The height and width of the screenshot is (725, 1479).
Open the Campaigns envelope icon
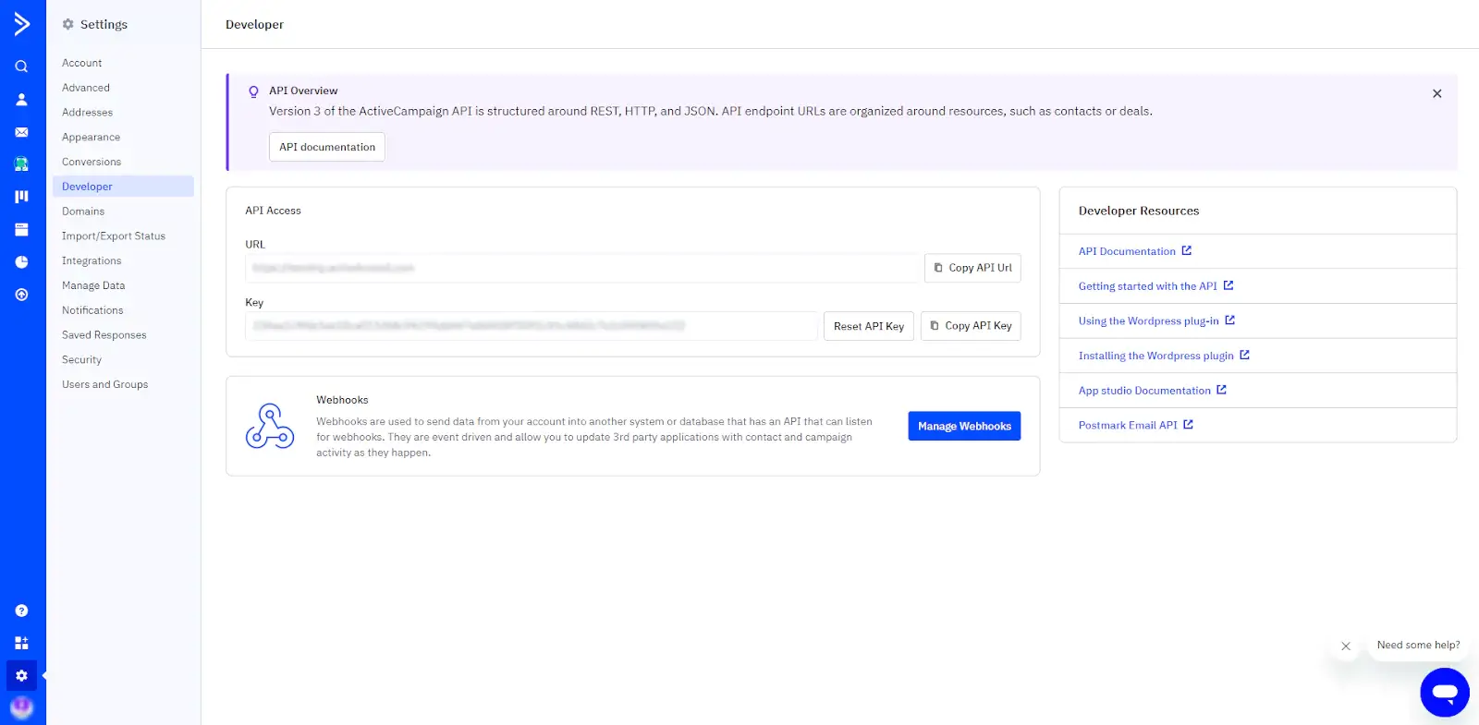(21, 132)
